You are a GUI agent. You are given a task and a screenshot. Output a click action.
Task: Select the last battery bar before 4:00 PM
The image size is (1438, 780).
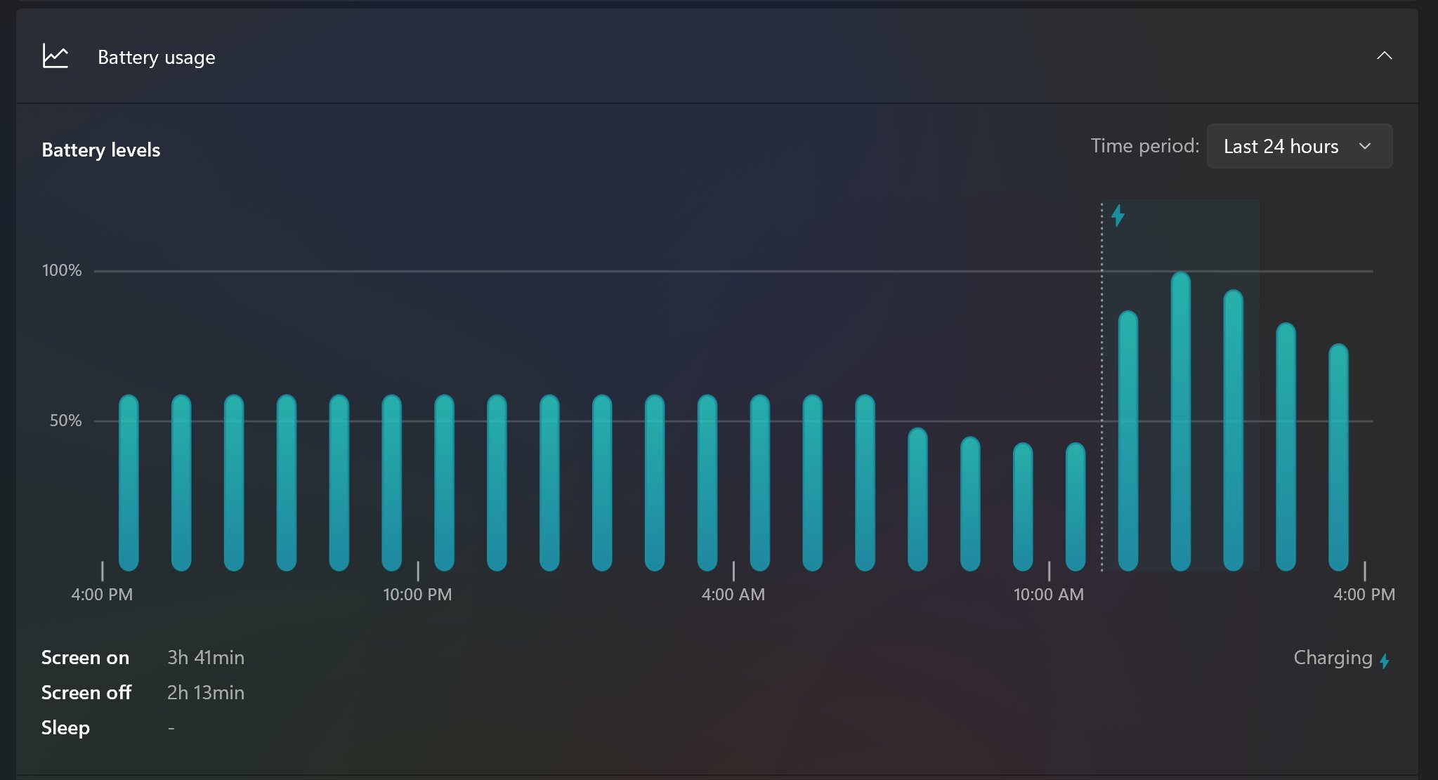coord(1338,457)
